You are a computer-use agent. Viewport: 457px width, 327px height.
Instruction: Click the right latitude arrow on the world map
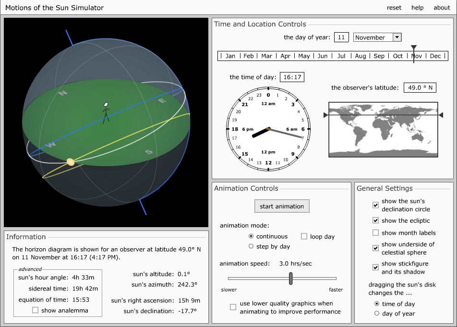pyautogui.click(x=441, y=115)
